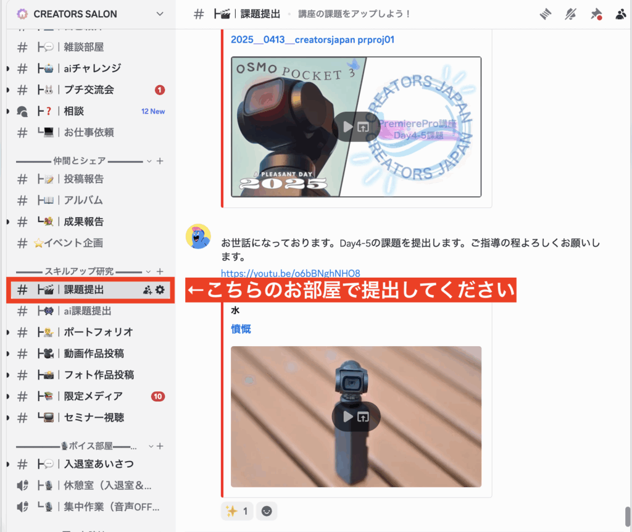632x532 pixels.
Task: Open the Threads icon in the channel header
Action: 546,15
